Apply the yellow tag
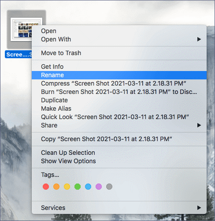This screenshot has width=215, height=221. [67, 187]
